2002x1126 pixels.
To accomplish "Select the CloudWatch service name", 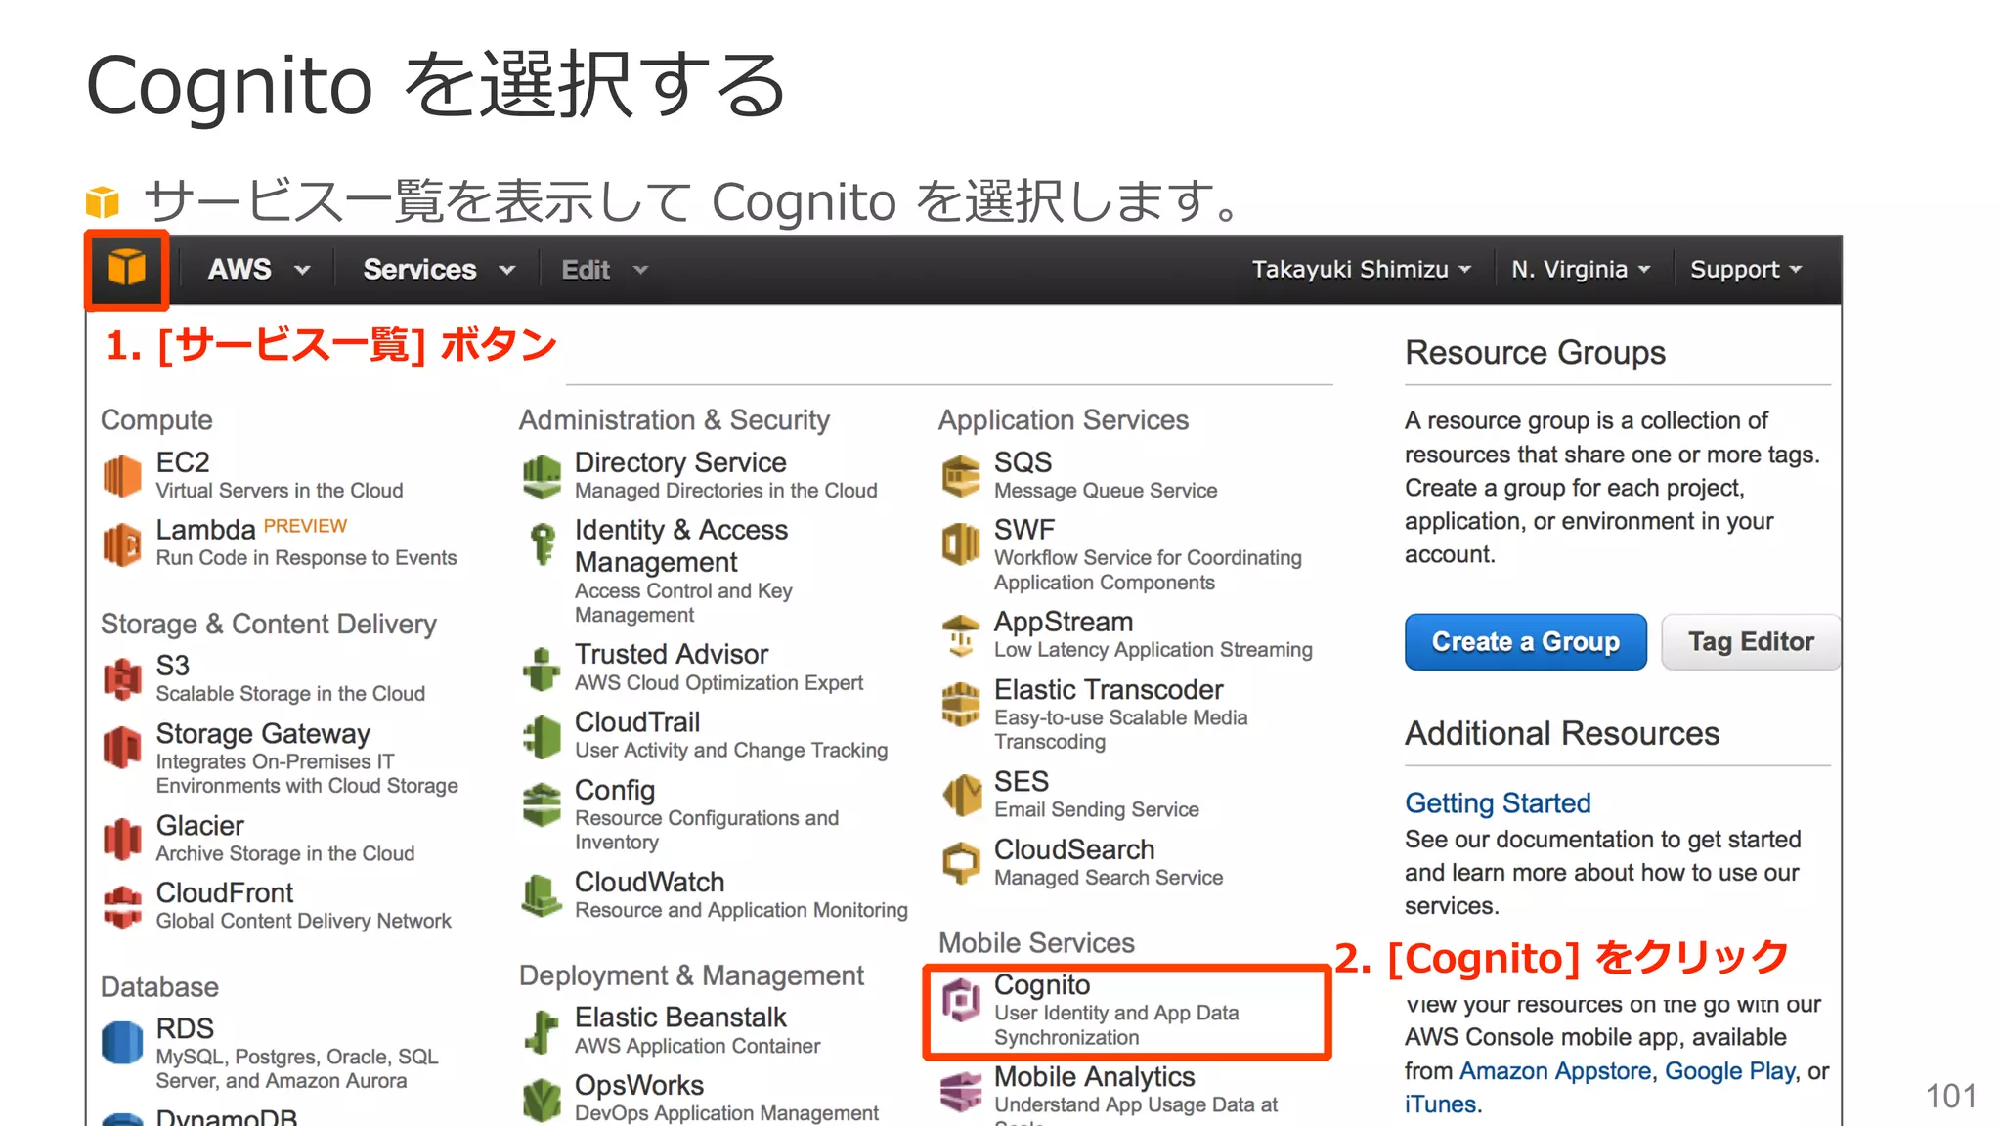I will (649, 882).
